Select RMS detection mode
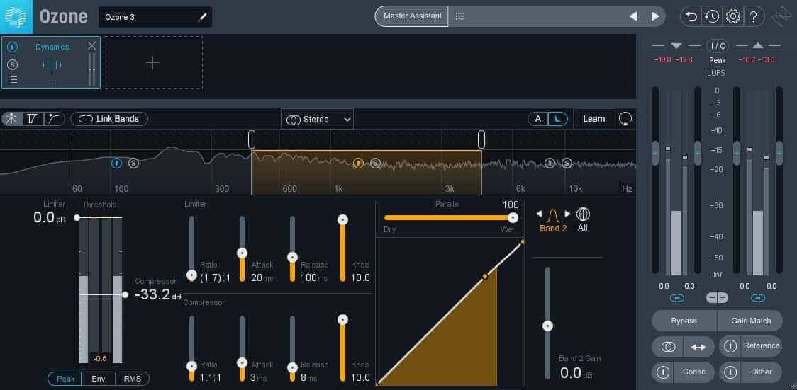Viewport: 797px width, 390px height. tap(132, 379)
